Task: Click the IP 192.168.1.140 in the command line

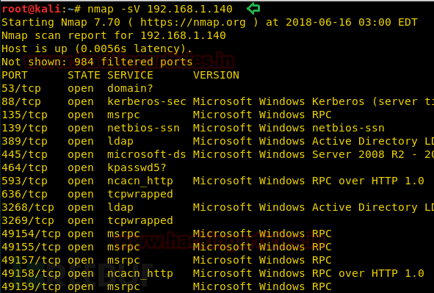Action: [189, 9]
